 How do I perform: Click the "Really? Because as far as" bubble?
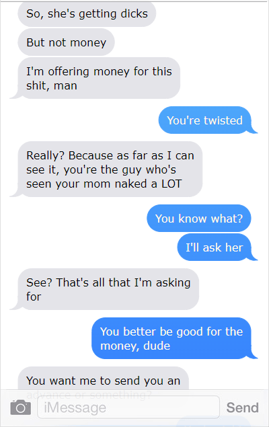pyautogui.click(x=110, y=169)
